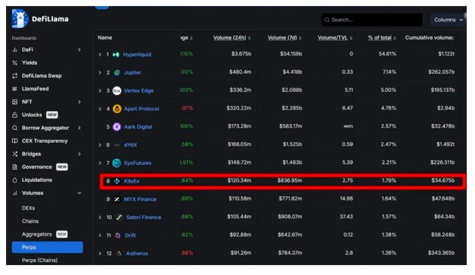Click the SynFutures protocol icon
This screenshot has width=475, height=275.
117,163
